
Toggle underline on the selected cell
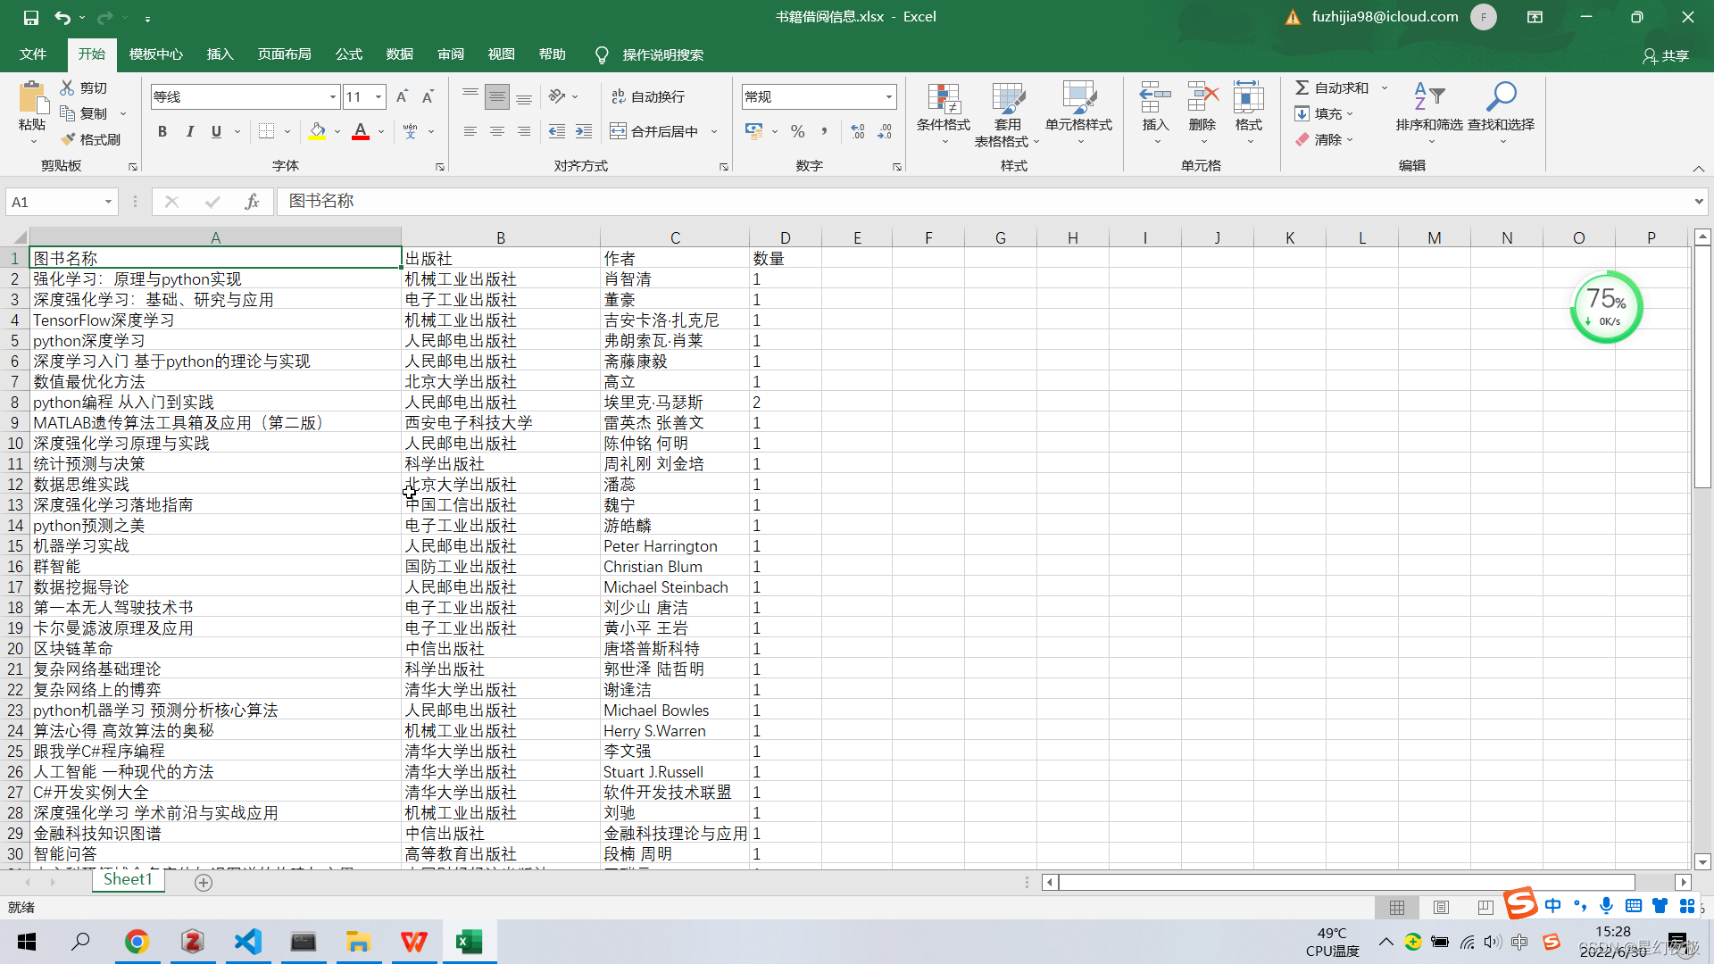(x=215, y=131)
